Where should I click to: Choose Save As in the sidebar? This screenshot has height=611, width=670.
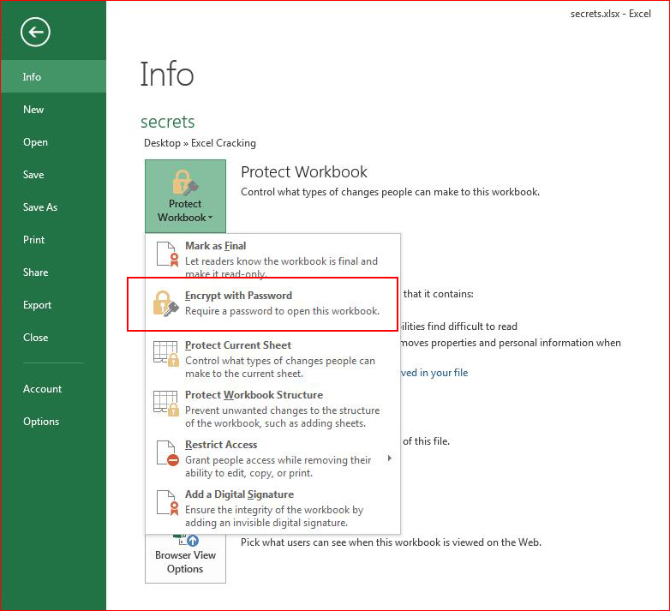click(x=53, y=207)
